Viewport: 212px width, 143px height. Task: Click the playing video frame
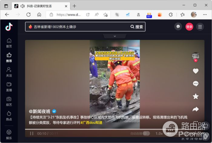114,84
